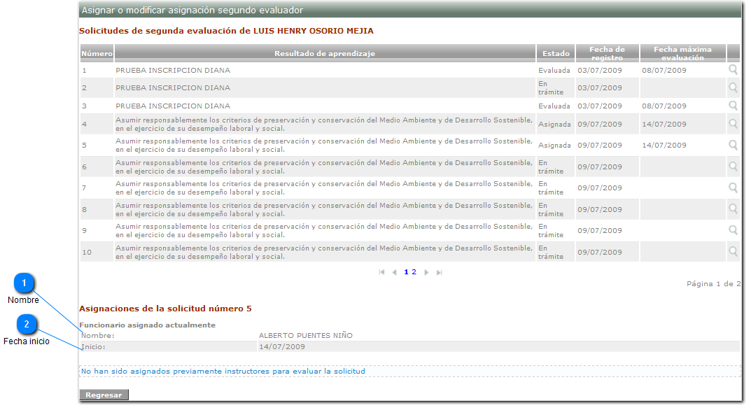Click the learning result text in row 10
751x410 pixels.
click(324, 252)
